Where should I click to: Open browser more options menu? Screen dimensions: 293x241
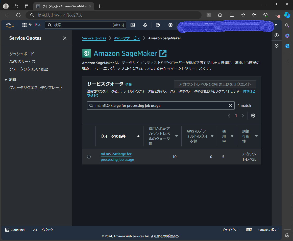click(x=277, y=15)
